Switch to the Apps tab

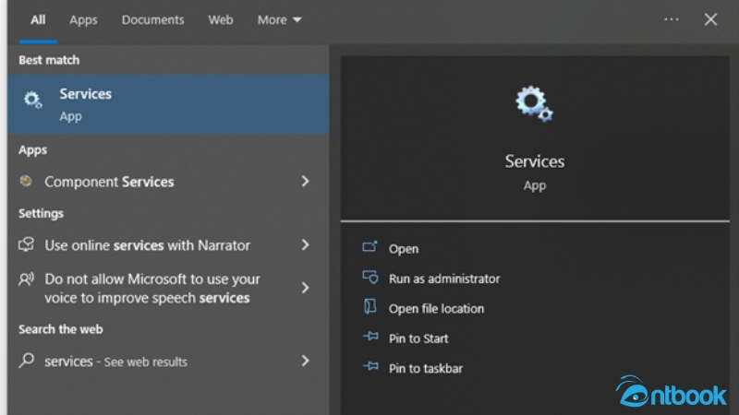pos(83,19)
